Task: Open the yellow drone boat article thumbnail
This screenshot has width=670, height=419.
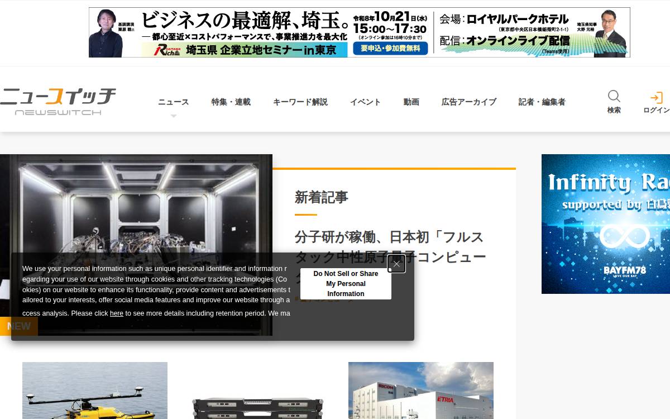Action: 95,391
